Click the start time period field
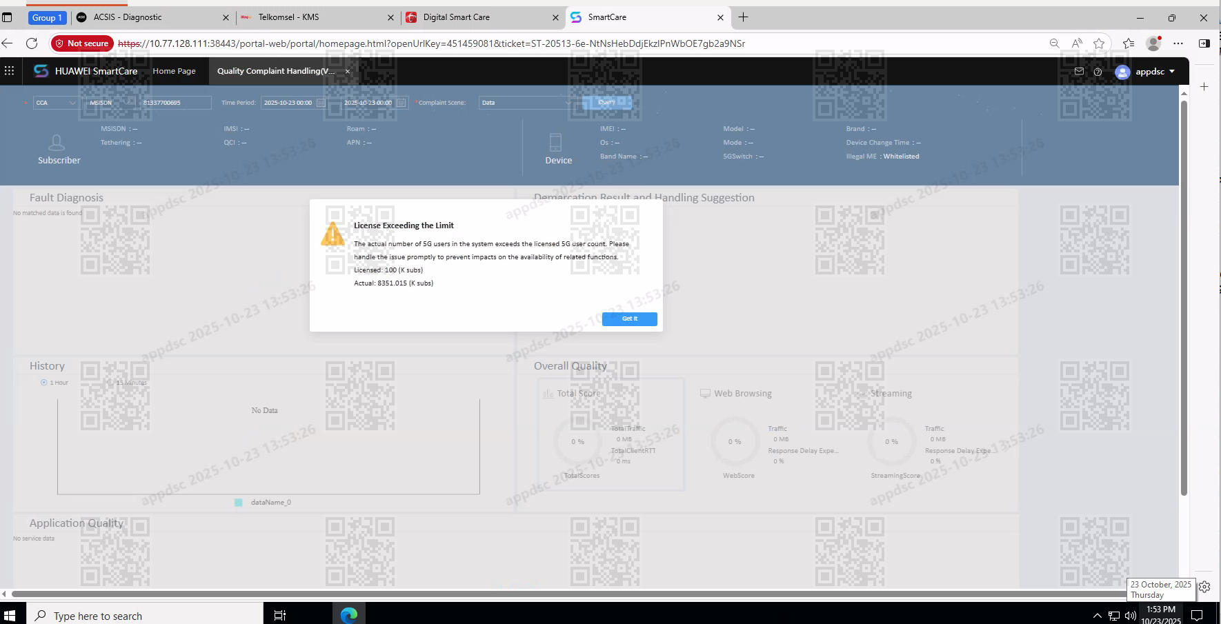Screen dimensions: 1221x624 288,103
